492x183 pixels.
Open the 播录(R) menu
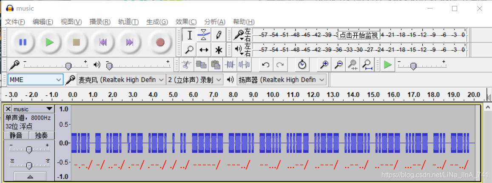(x=100, y=22)
